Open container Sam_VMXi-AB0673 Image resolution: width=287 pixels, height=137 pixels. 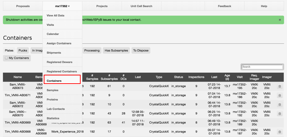coord(18,86)
